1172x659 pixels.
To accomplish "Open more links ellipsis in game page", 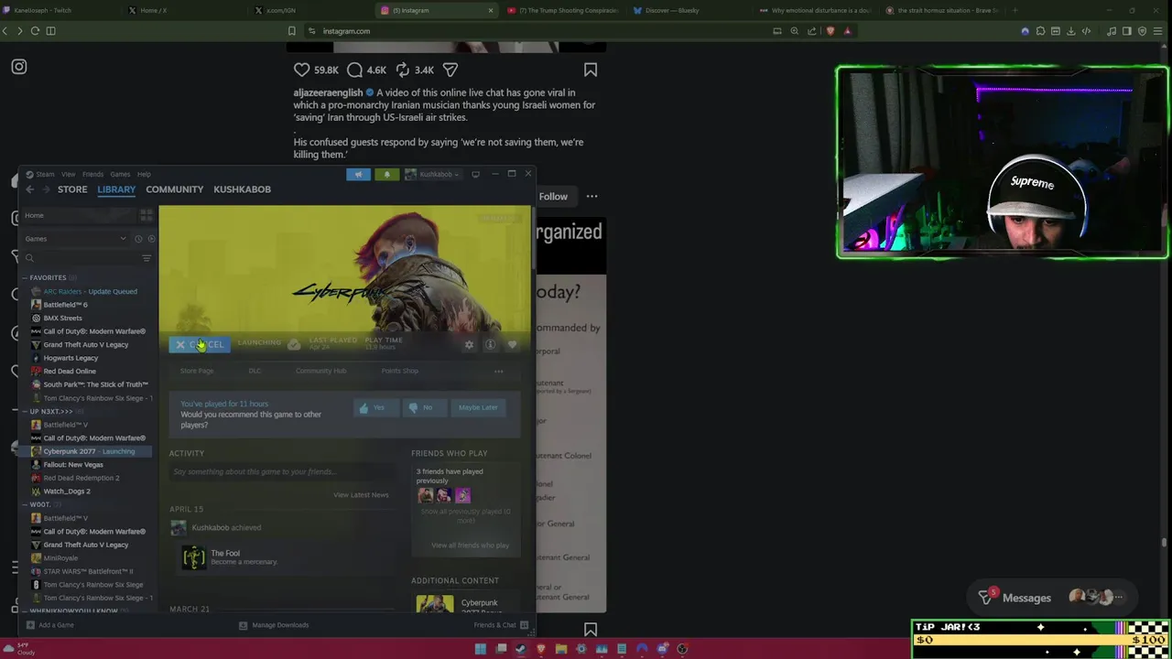I will tap(498, 371).
